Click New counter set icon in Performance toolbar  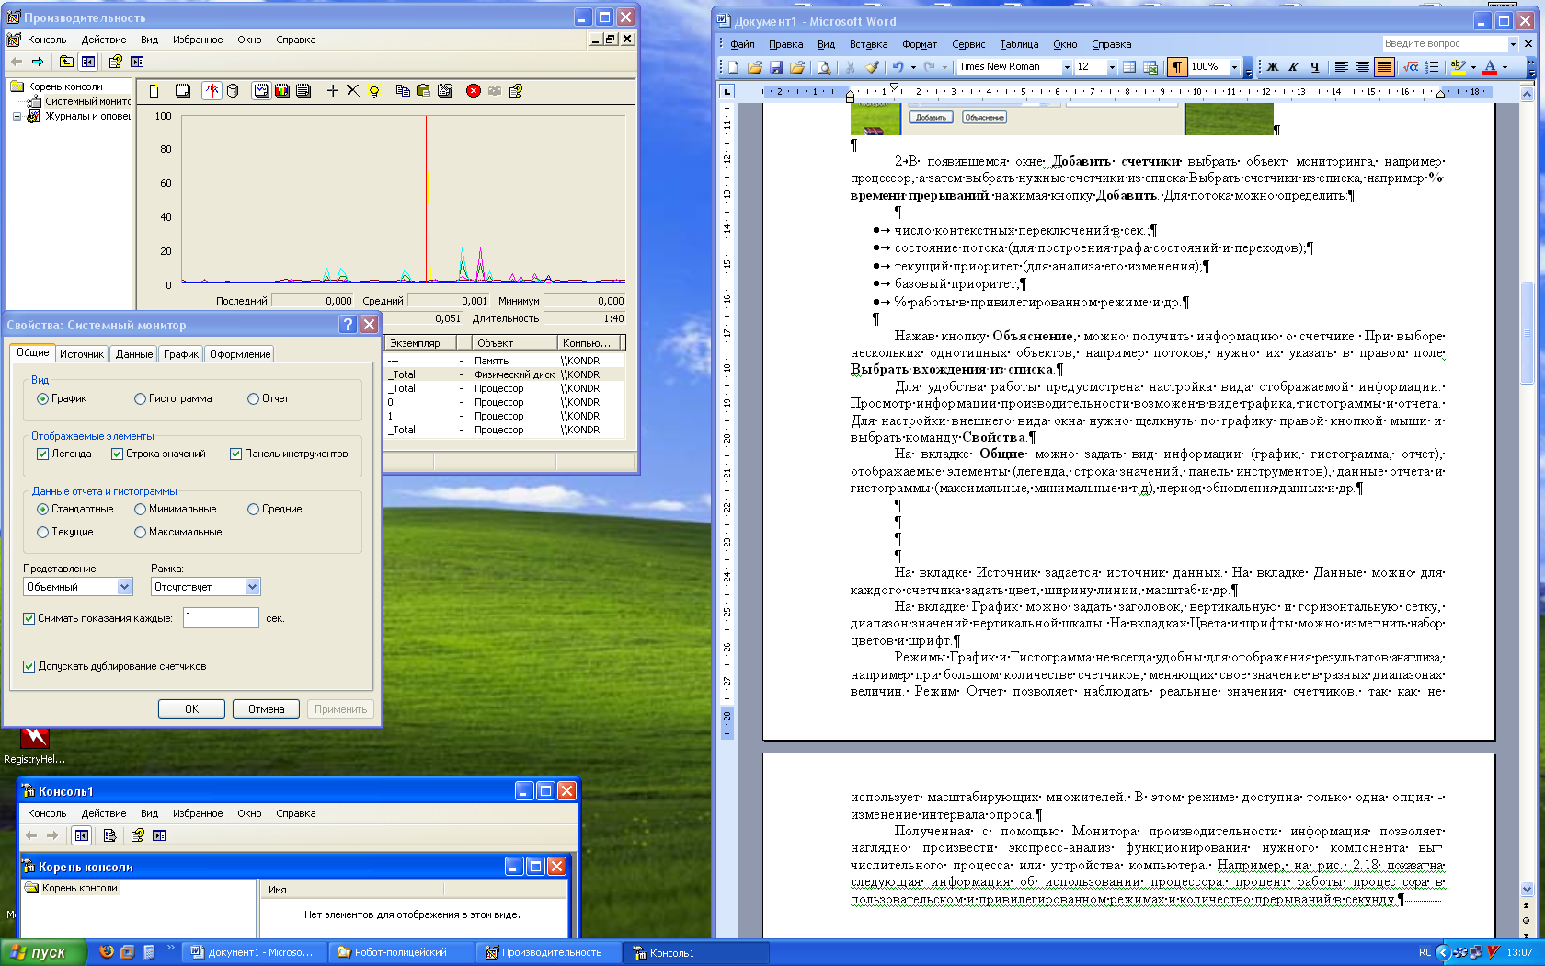tap(154, 90)
